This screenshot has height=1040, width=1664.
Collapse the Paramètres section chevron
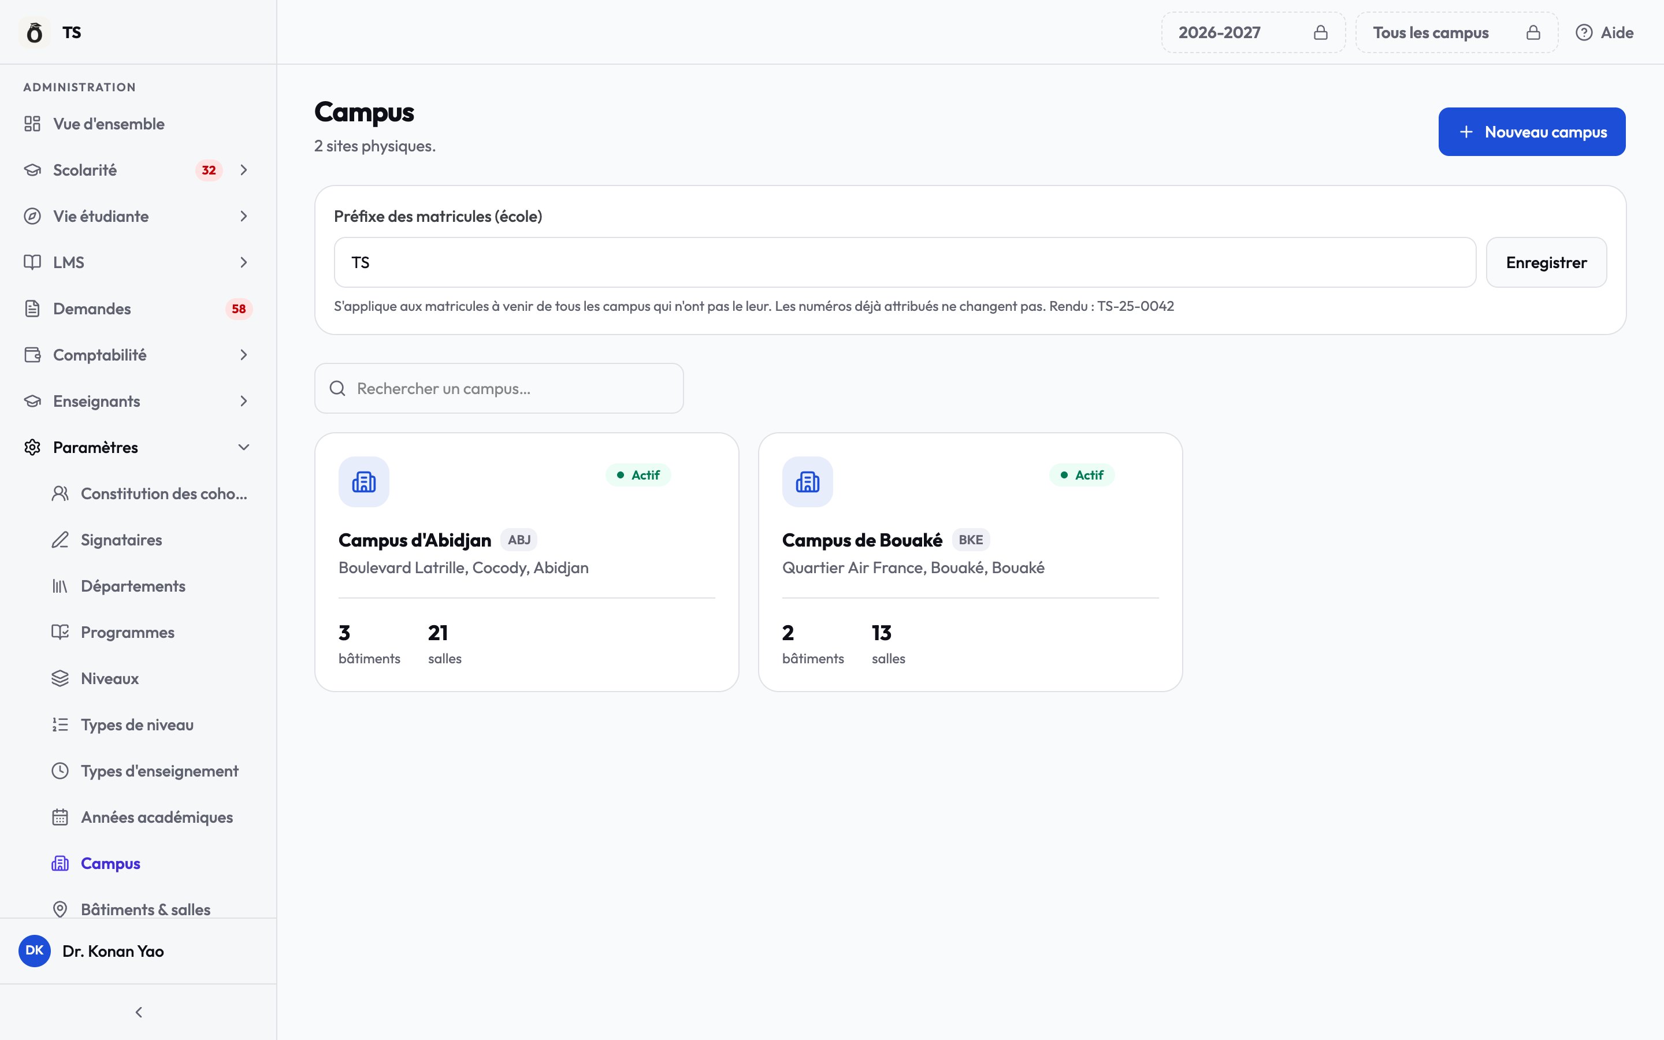coord(243,447)
